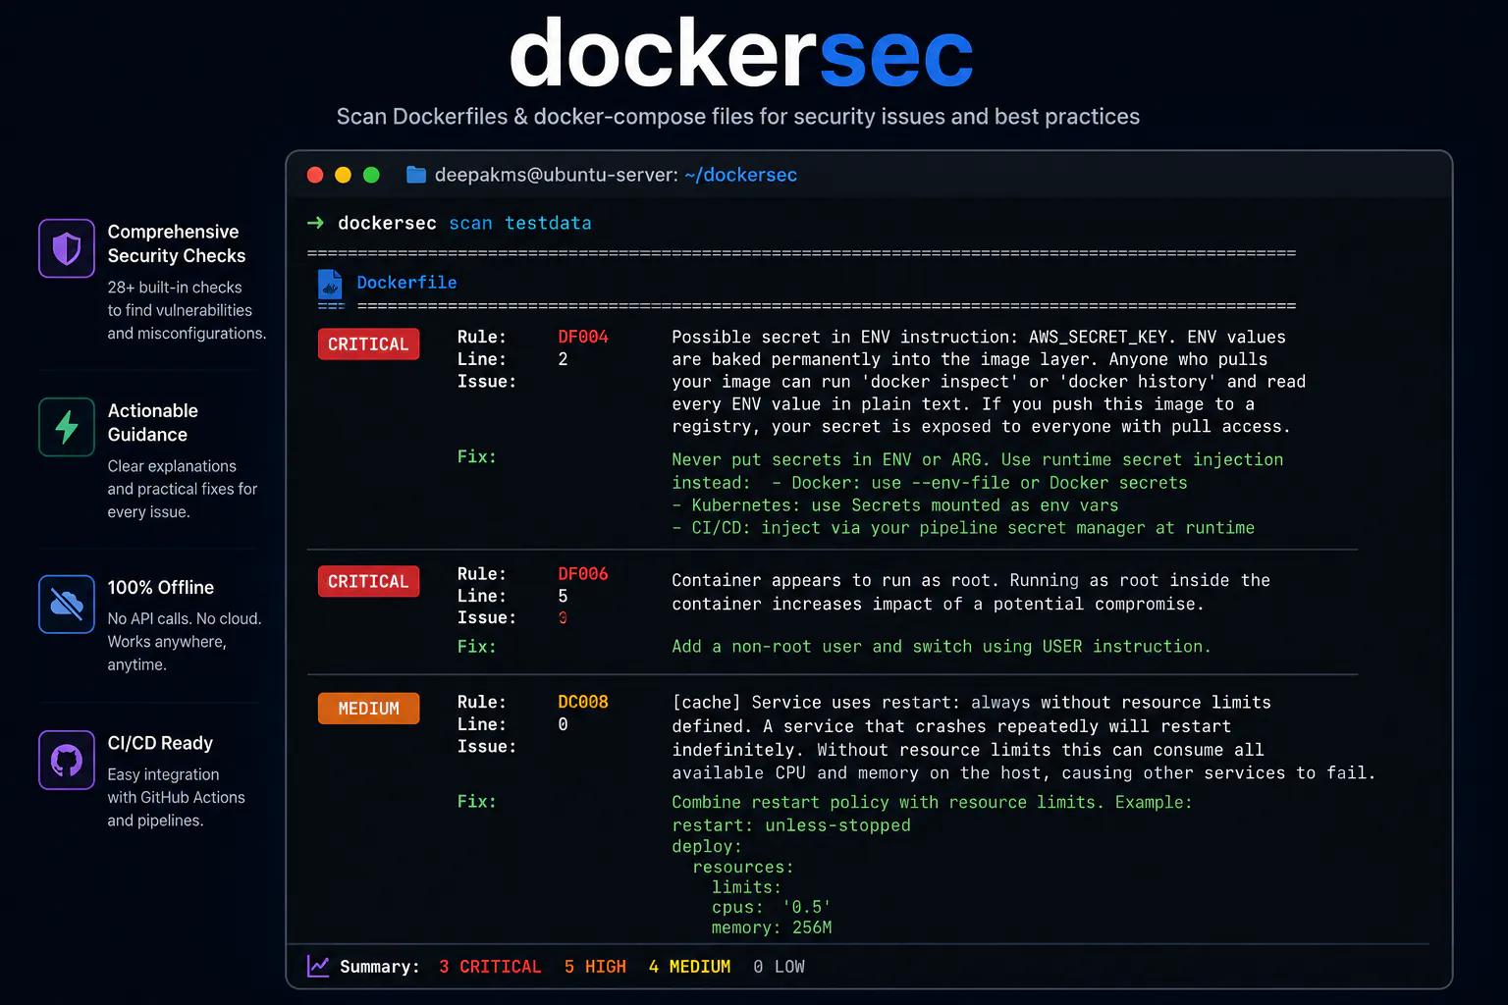This screenshot has width=1508, height=1005.
Task: Click 'restart: unless-stopped' fix line
Action: point(791,825)
